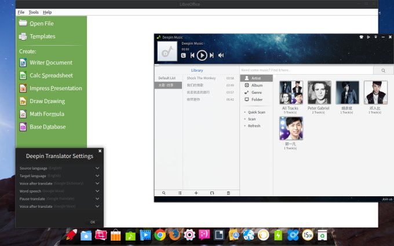This screenshot has height=246, width=394.
Task: Expand the Target language dropdown
Action: [x=97, y=176]
